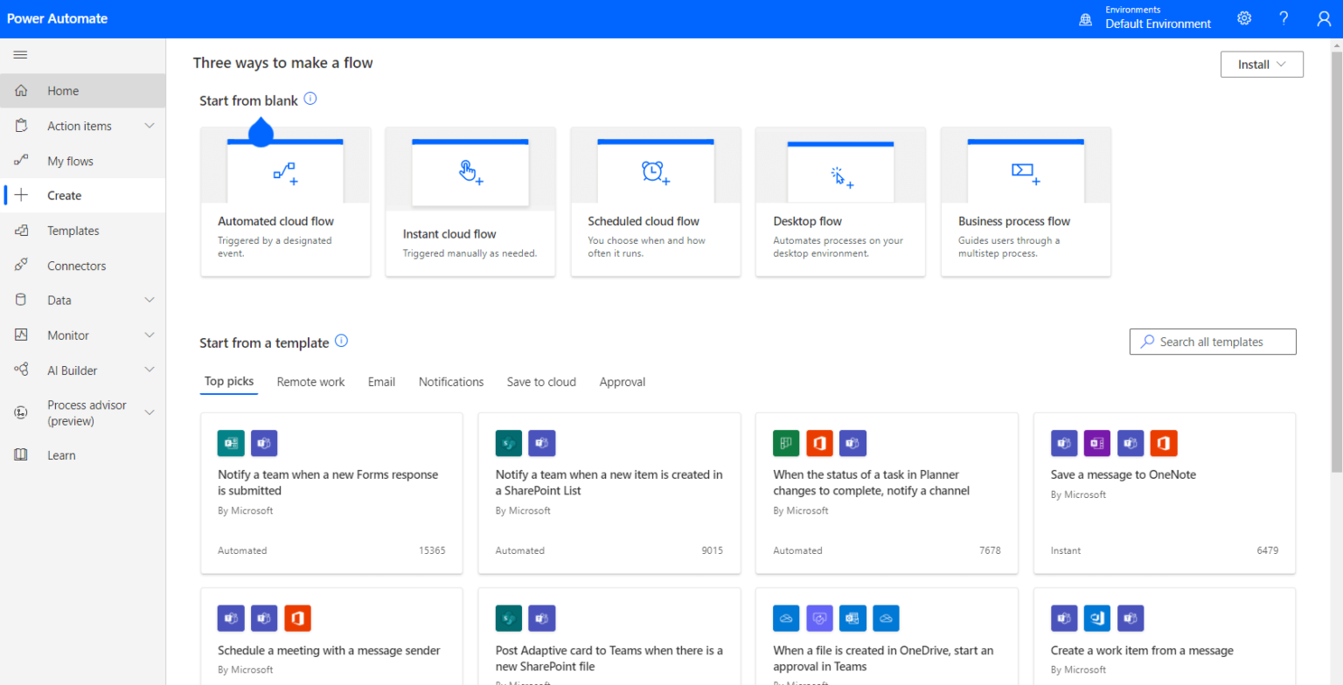The height and width of the screenshot is (685, 1343).
Task: Click the Process advisor icon in sidebar
Action: tap(22, 412)
